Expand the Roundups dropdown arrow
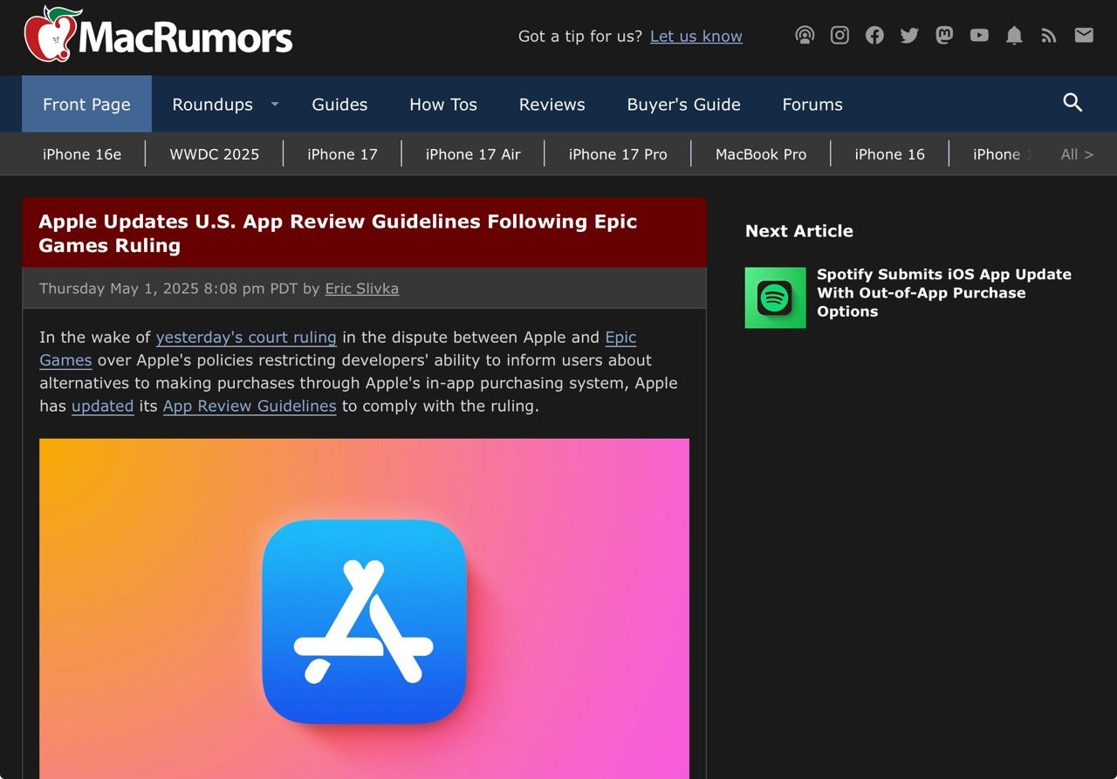Viewport: 1117px width, 779px height. coord(274,104)
